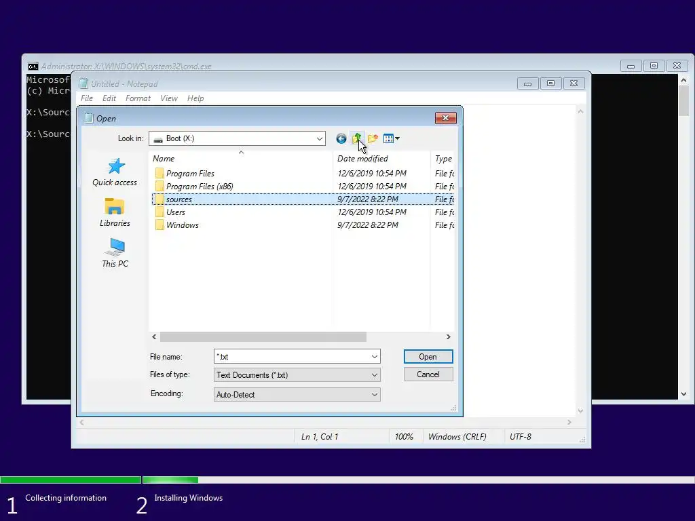Viewport: 695px width, 521px height.
Task: Click Notepad horizontal scroll right arrow
Action: [x=569, y=423]
